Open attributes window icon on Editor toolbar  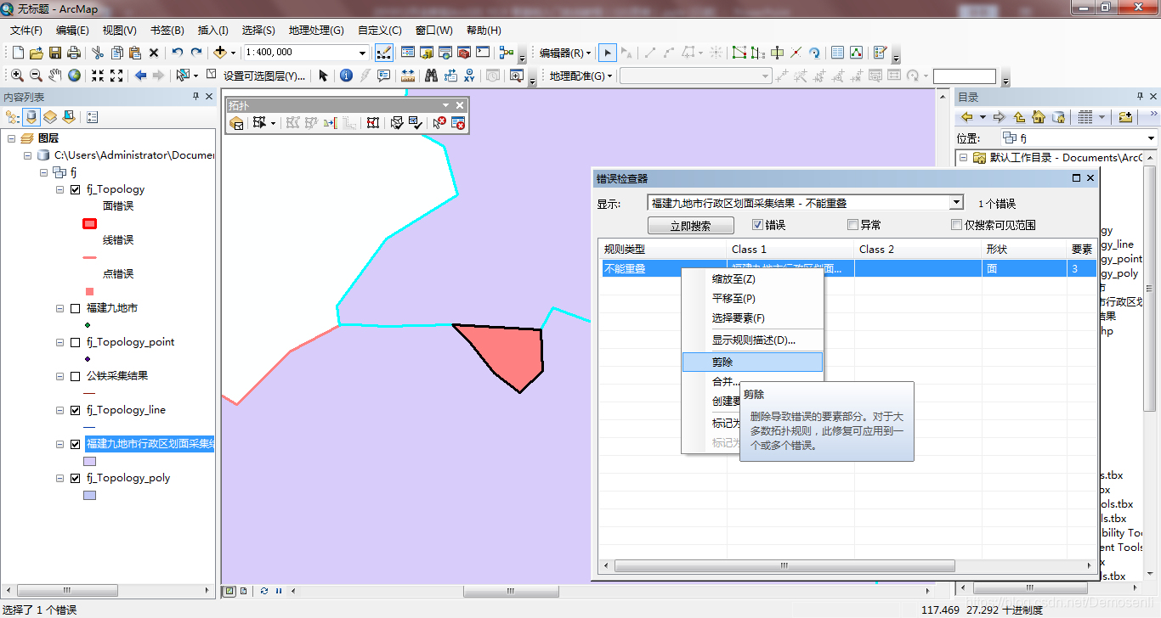[837, 53]
